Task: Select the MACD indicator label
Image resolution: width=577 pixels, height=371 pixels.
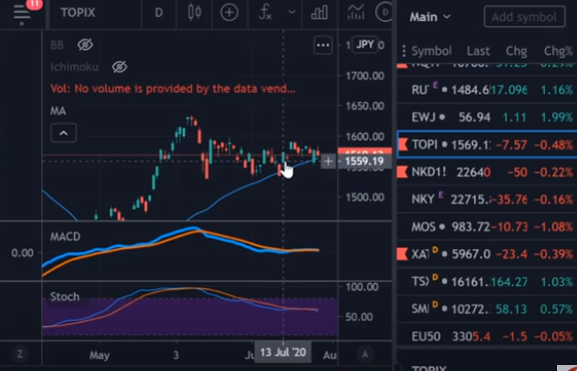Action: point(65,236)
